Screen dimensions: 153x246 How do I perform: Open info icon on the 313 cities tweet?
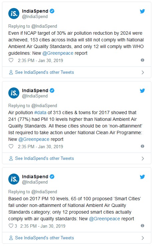[142, 146]
